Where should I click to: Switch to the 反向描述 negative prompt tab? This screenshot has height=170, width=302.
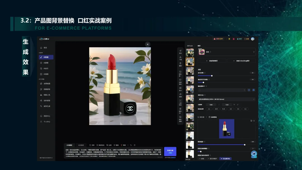click(81, 145)
